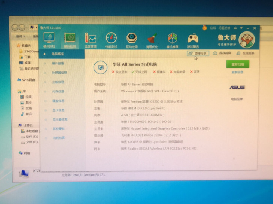
Task: Open the 驱动检测 driver check icon
Action: point(132,40)
